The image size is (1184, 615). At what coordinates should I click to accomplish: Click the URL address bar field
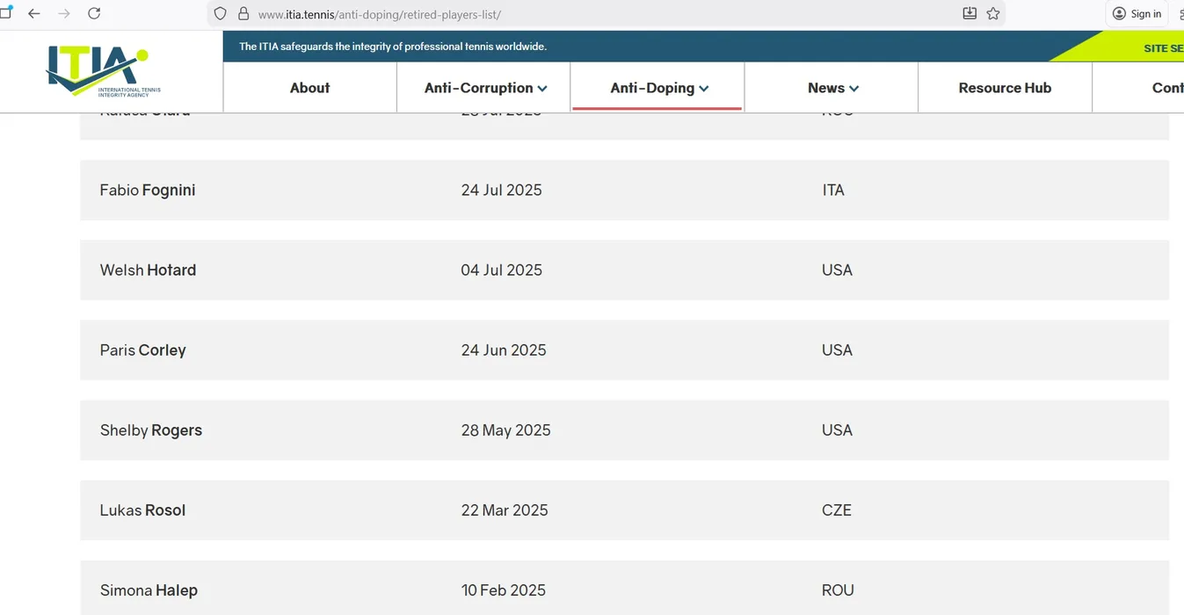tap(598, 14)
